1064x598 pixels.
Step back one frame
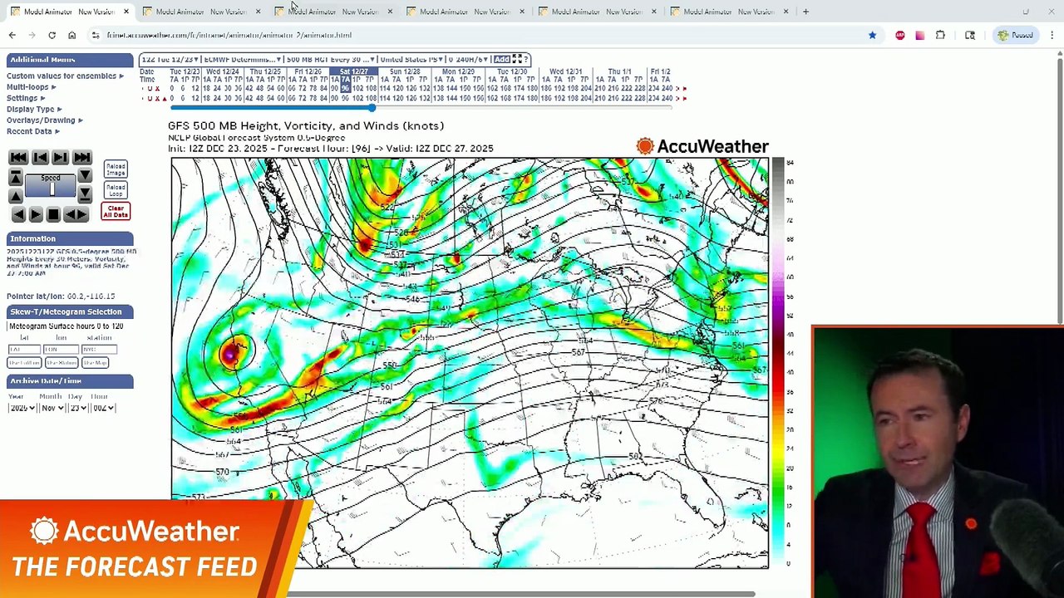click(40, 157)
